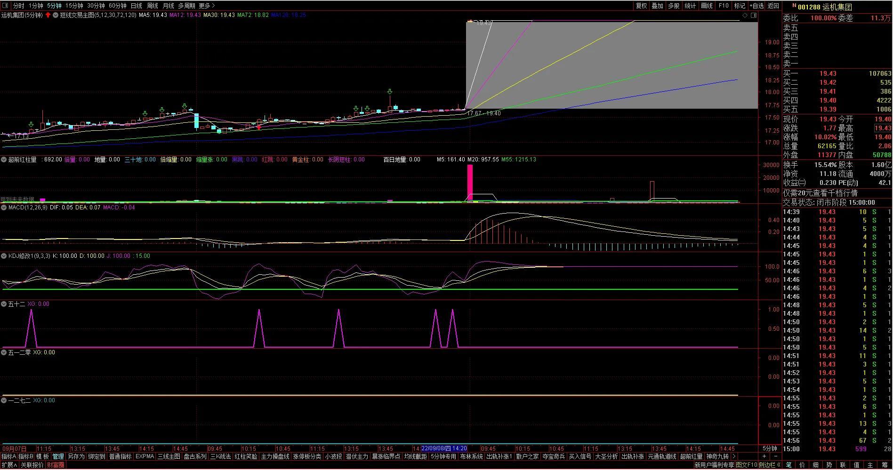Click the layout panel icon before 分时
893x470 pixels.
tap(6, 6)
